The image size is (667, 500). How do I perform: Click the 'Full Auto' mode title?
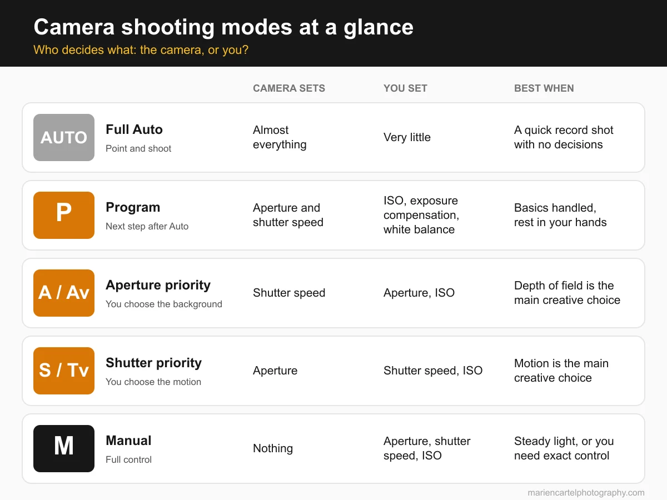(x=134, y=129)
